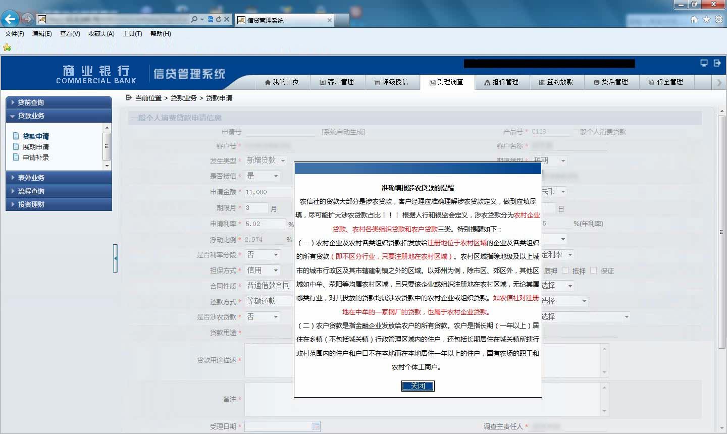Click the sidebar collapse handle arrow

(116, 258)
